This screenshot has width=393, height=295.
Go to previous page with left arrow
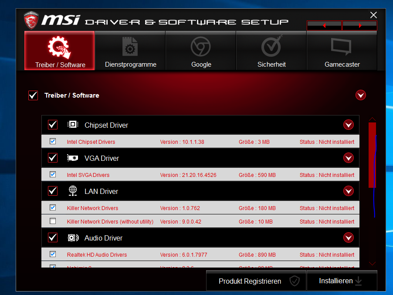tap(324, 25)
